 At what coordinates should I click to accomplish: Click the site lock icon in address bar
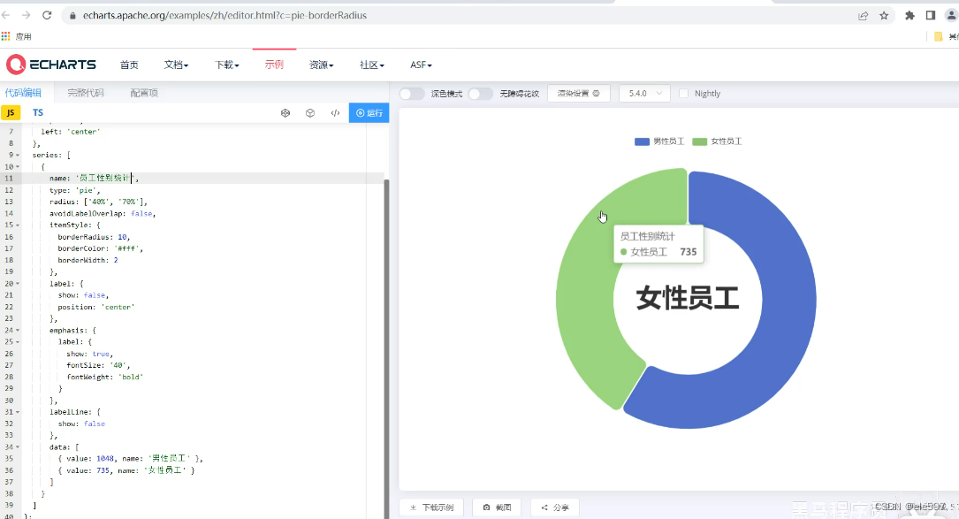coord(72,15)
